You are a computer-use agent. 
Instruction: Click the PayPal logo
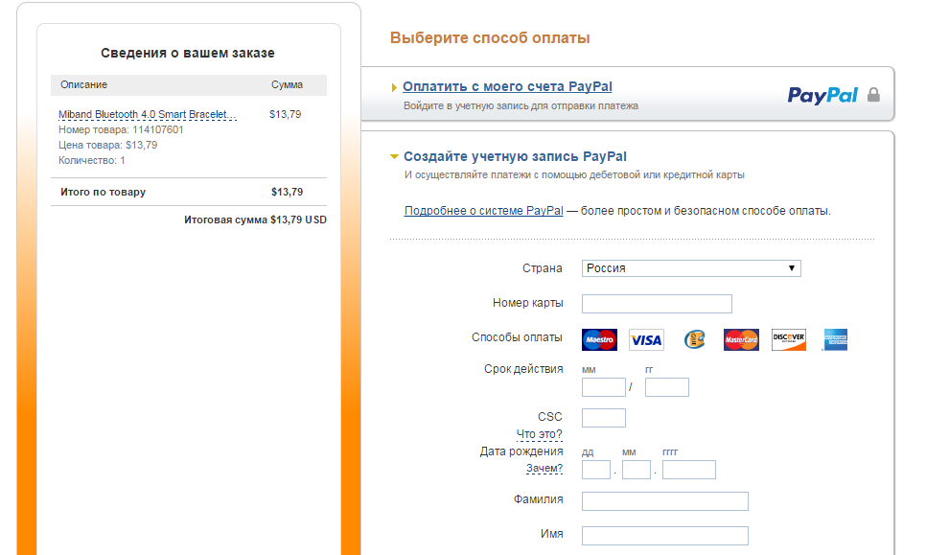pyautogui.click(x=822, y=95)
